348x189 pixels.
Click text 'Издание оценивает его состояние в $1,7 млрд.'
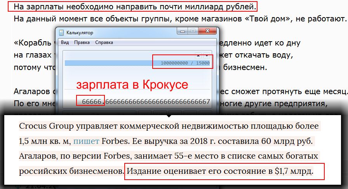(220, 171)
